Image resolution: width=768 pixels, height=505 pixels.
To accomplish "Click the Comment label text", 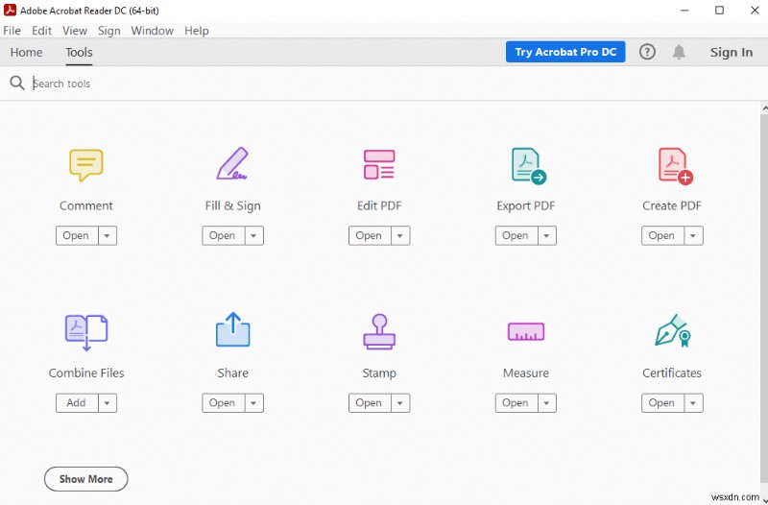I will (x=86, y=205).
